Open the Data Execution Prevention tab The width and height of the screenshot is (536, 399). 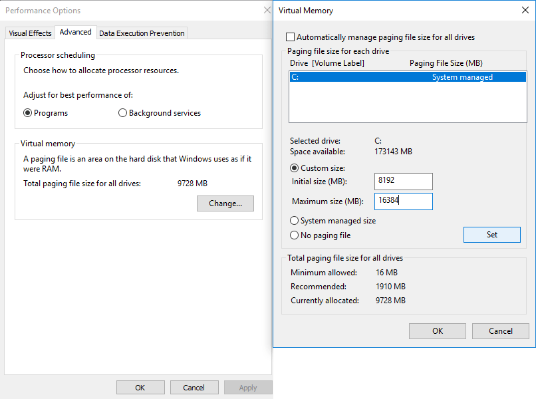pyautogui.click(x=142, y=33)
